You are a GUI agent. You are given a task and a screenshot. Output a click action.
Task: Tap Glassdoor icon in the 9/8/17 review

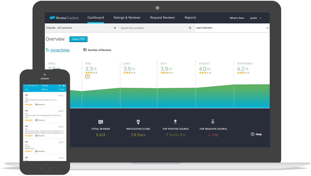click(x=36, y=151)
